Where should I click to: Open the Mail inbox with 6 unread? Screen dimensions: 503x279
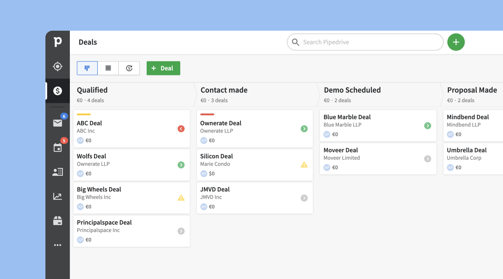[58, 123]
